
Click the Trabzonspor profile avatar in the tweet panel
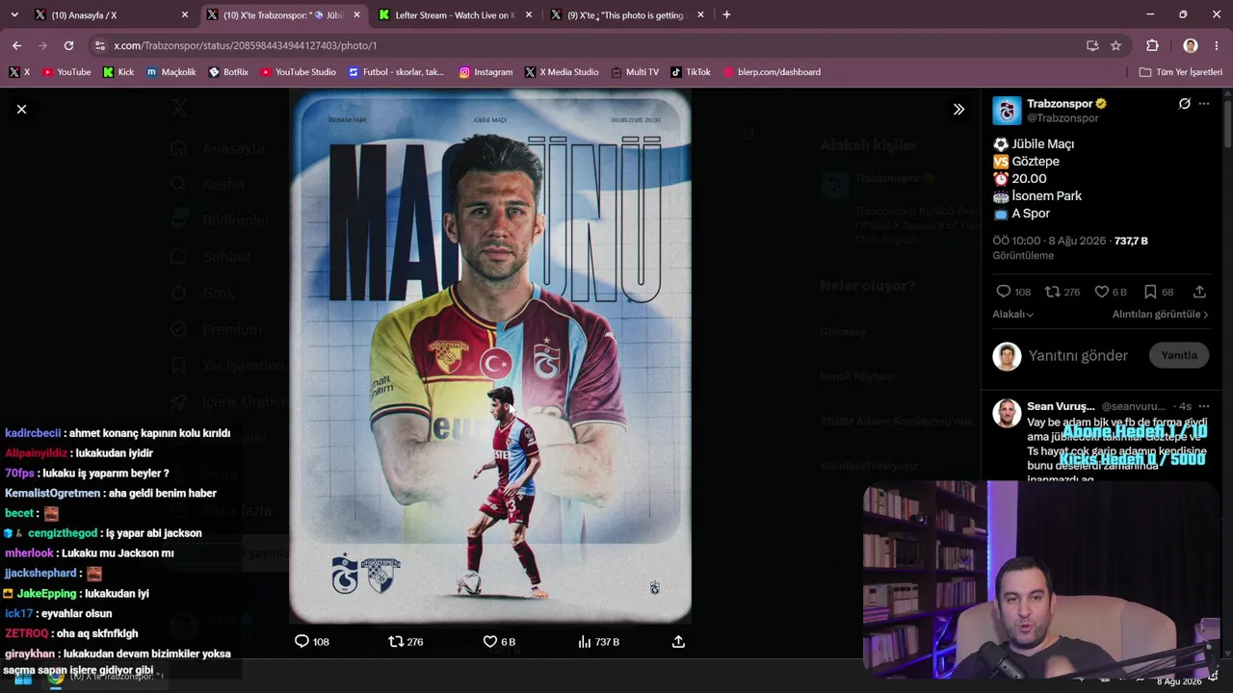tap(1007, 111)
